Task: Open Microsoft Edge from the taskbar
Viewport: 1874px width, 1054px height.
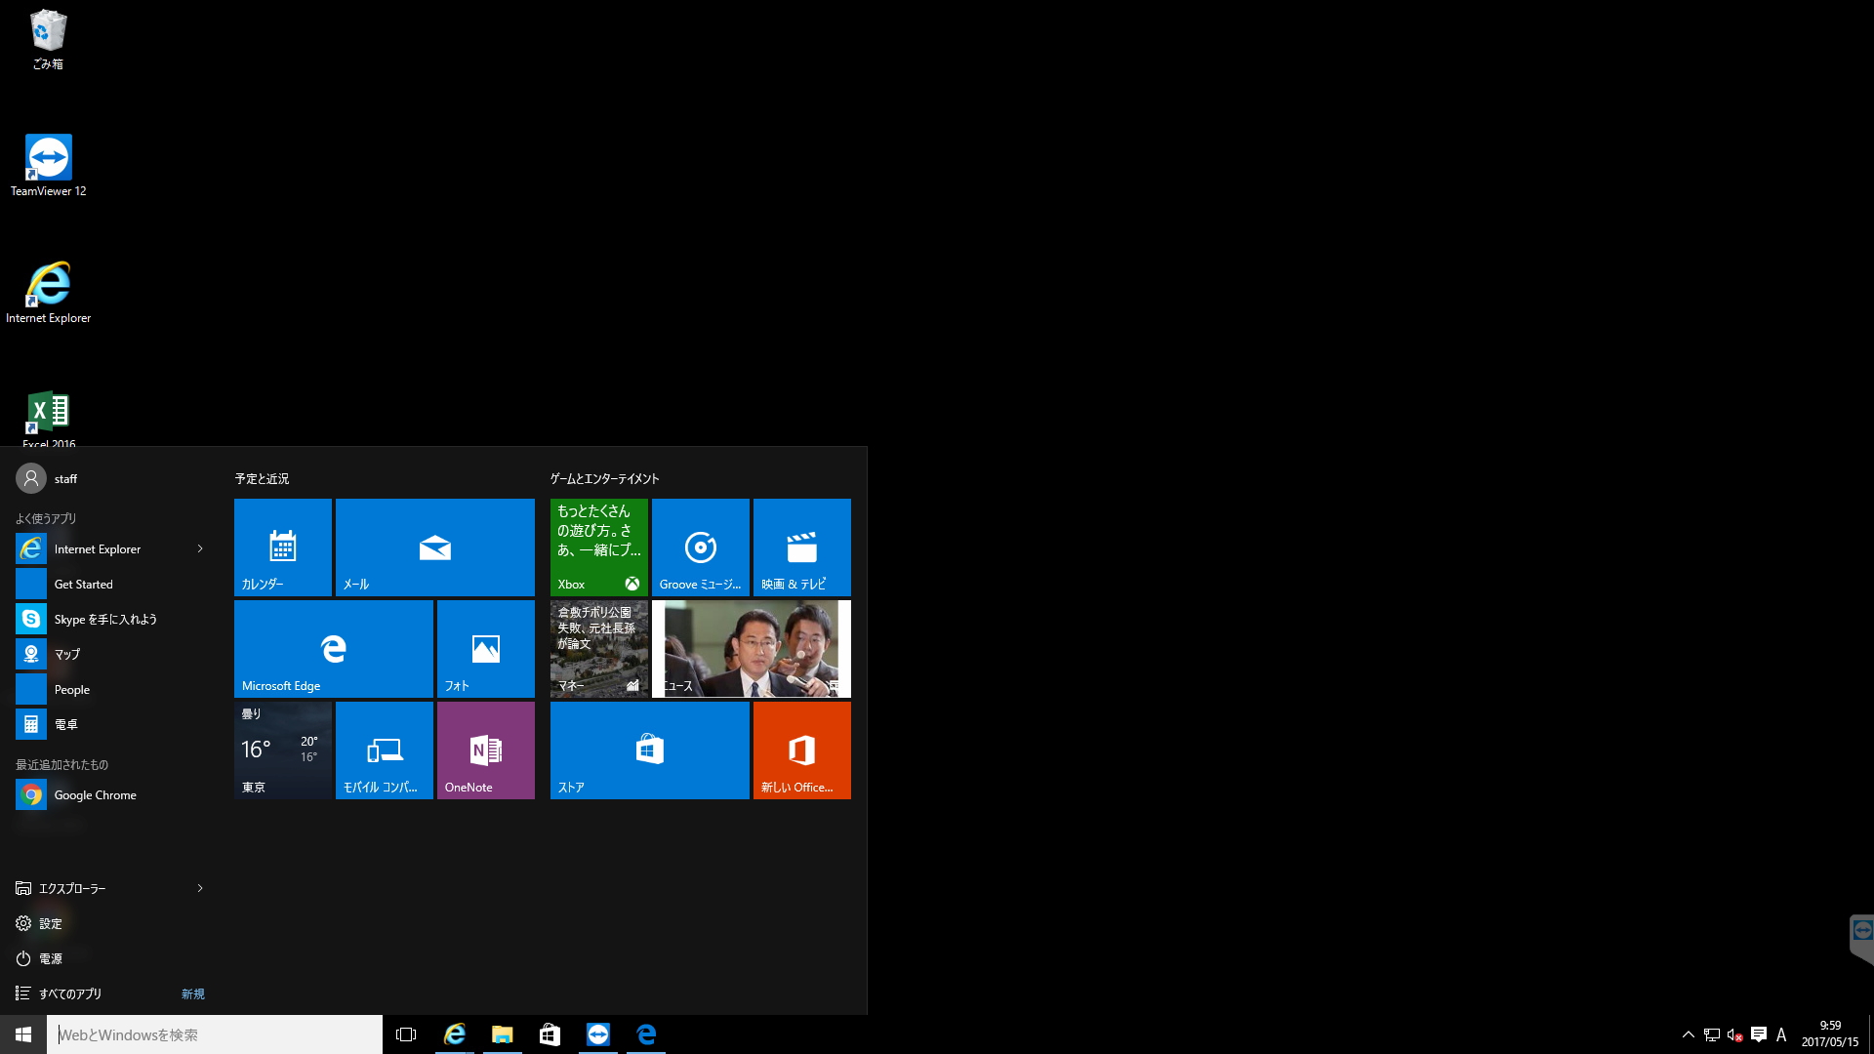Action: [646, 1034]
